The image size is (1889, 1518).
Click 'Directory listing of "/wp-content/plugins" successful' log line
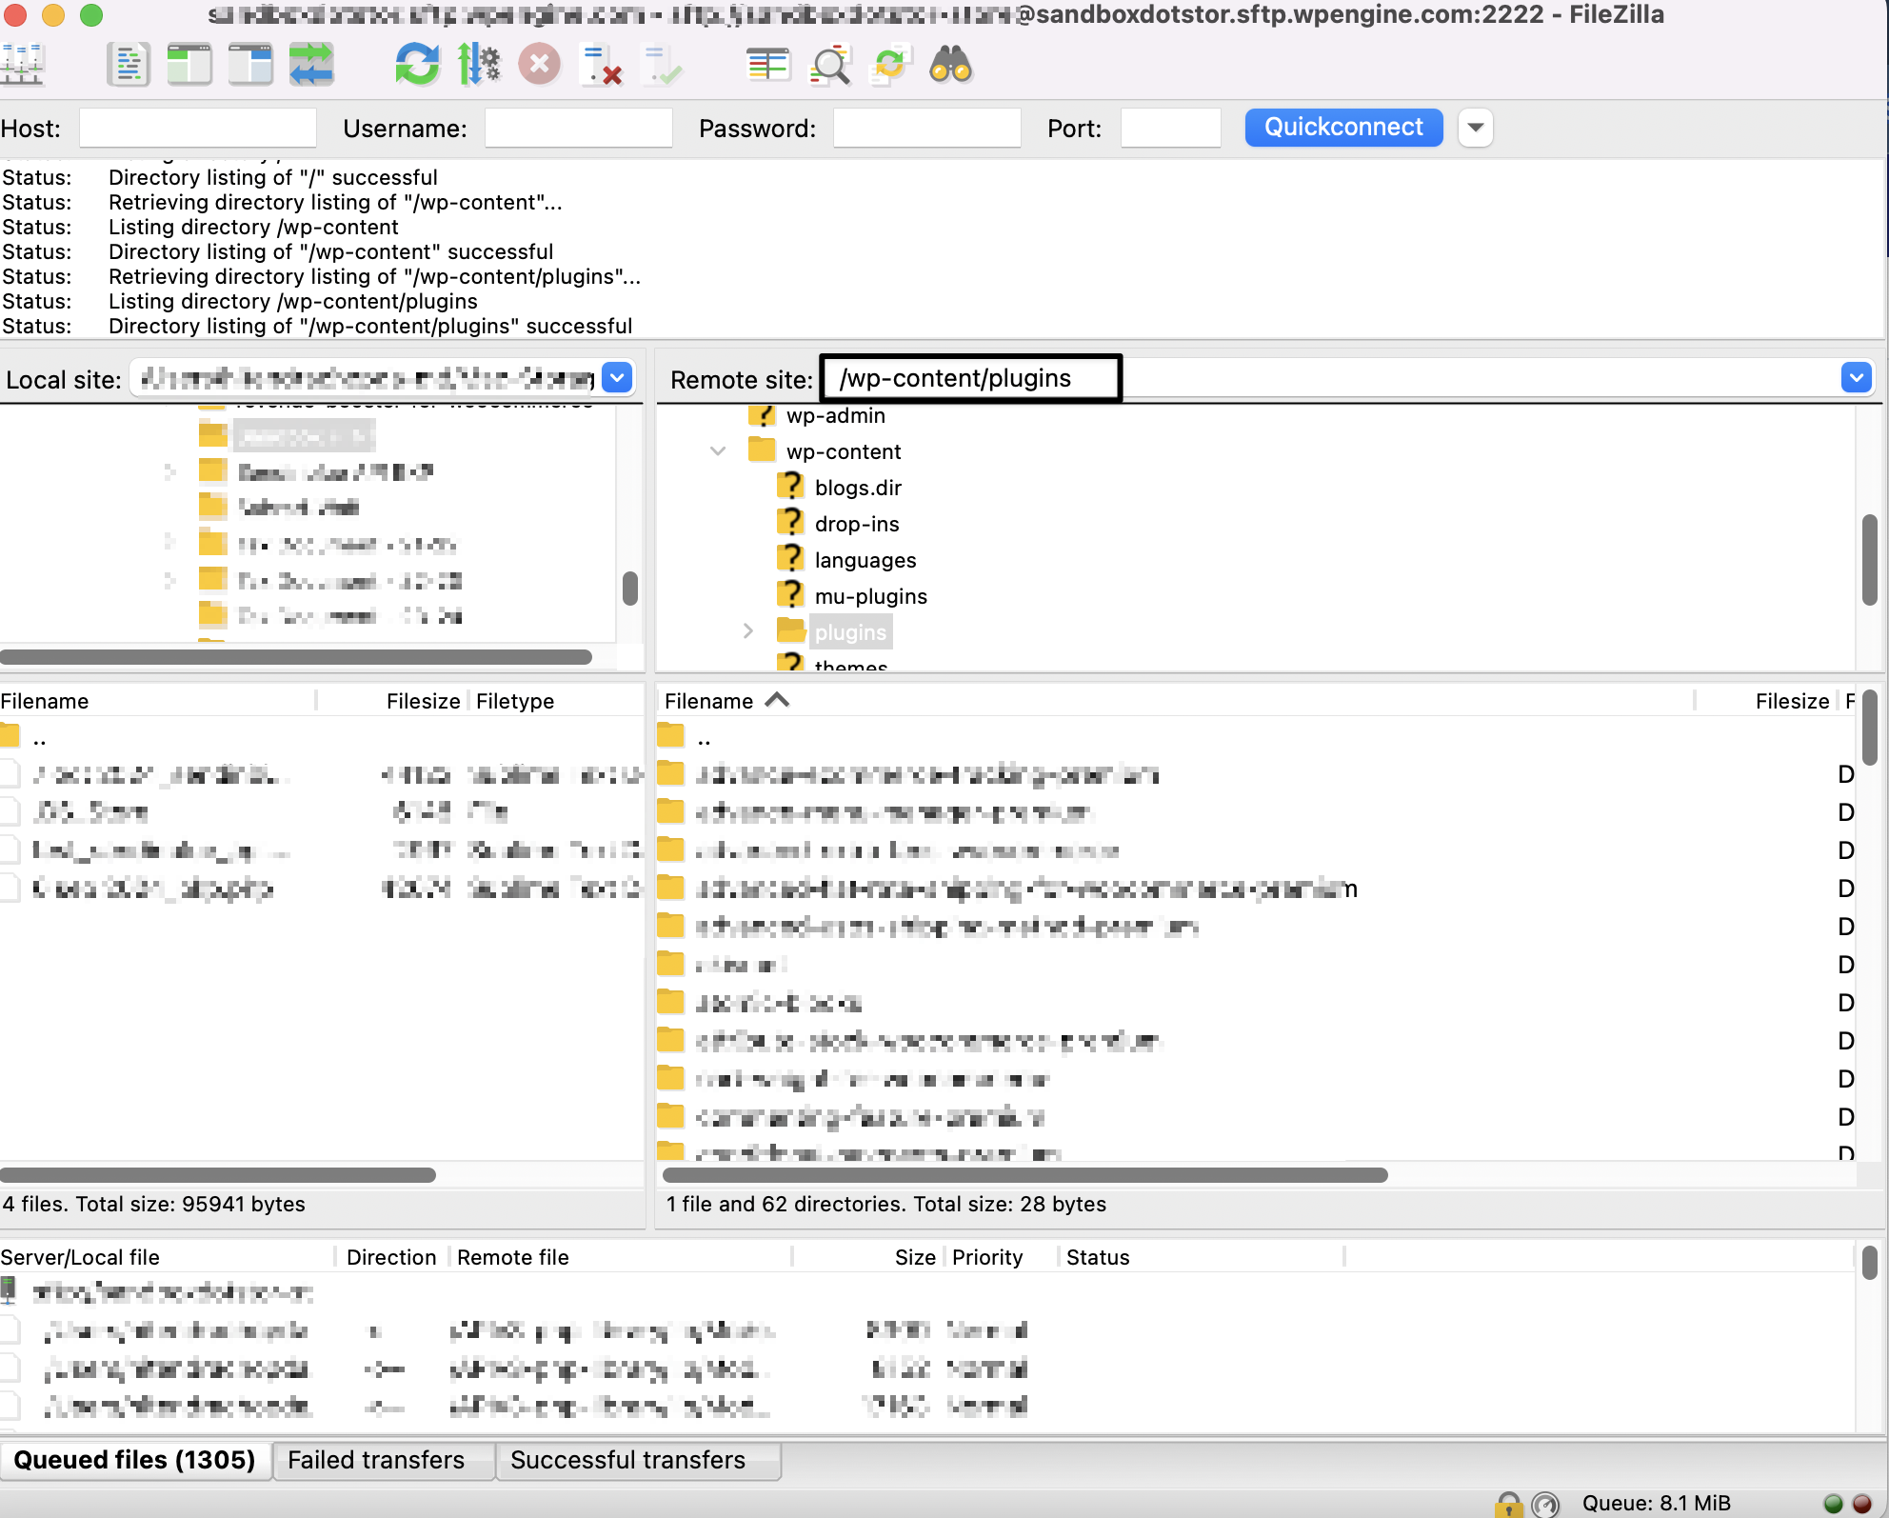370,326
